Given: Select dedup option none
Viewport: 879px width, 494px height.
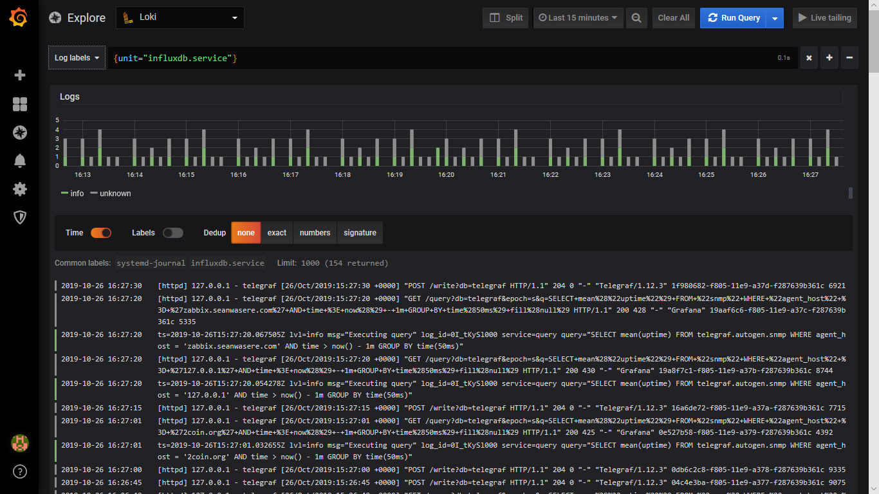Looking at the screenshot, I should click(x=246, y=233).
